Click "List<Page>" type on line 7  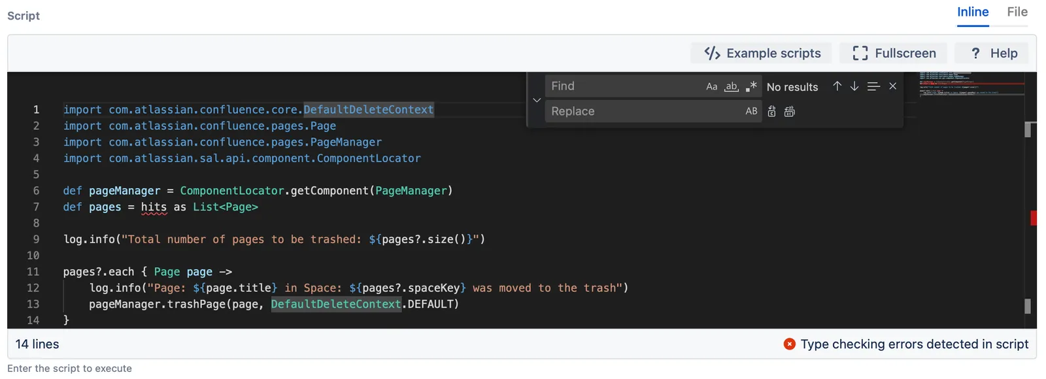[226, 207]
